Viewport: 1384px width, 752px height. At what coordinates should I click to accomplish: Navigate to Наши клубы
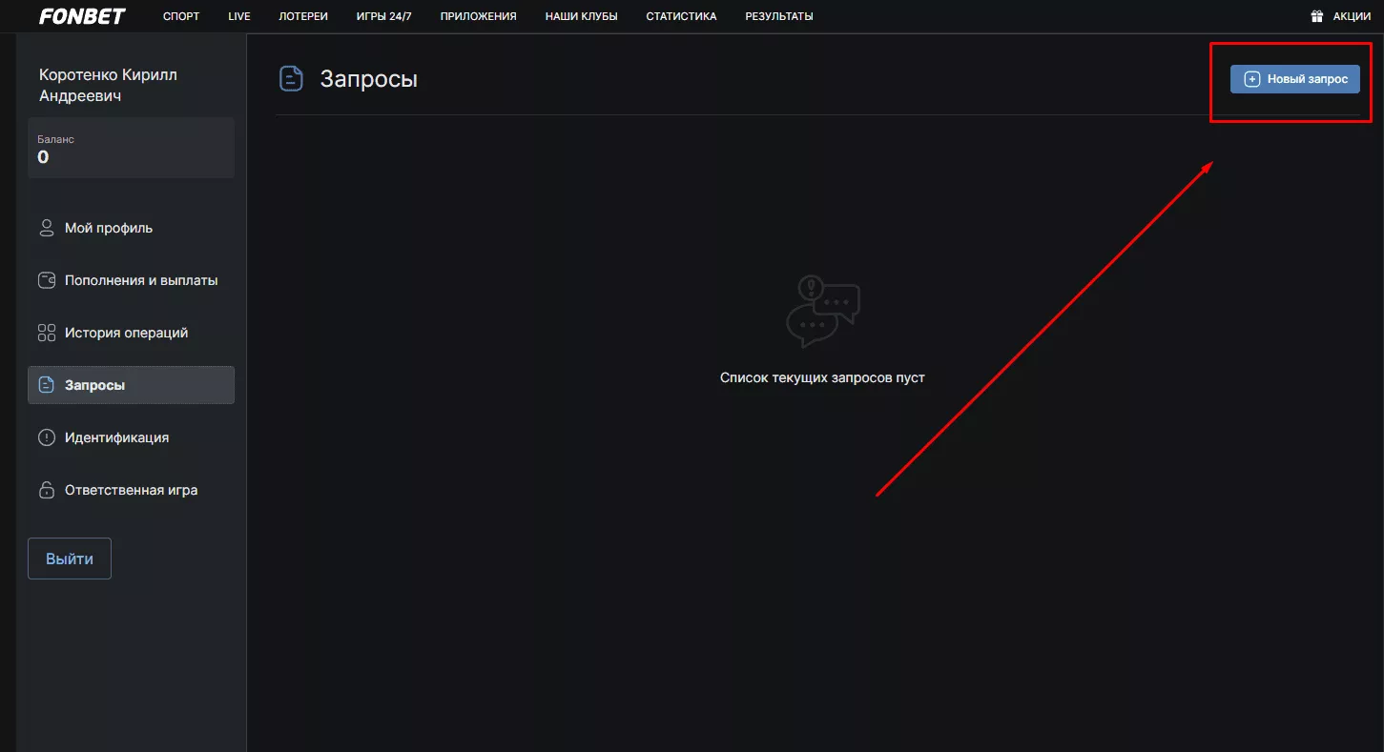point(581,16)
